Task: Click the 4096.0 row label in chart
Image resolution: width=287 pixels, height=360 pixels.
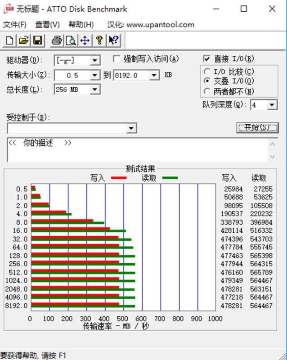Action: (x=16, y=297)
